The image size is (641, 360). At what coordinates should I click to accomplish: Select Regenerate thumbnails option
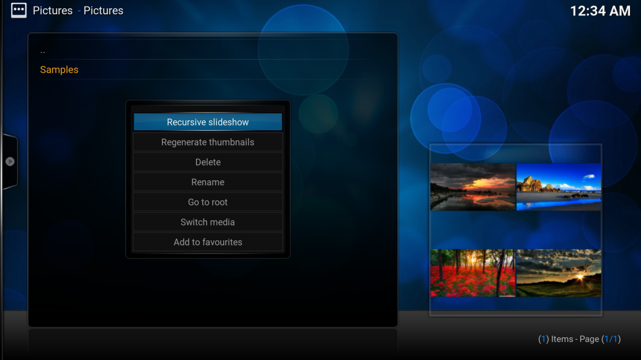[x=208, y=142]
